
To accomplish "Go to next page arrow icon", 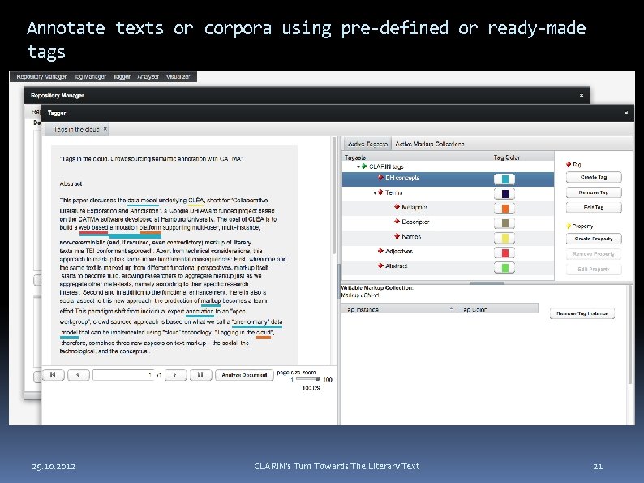I will (175, 375).
